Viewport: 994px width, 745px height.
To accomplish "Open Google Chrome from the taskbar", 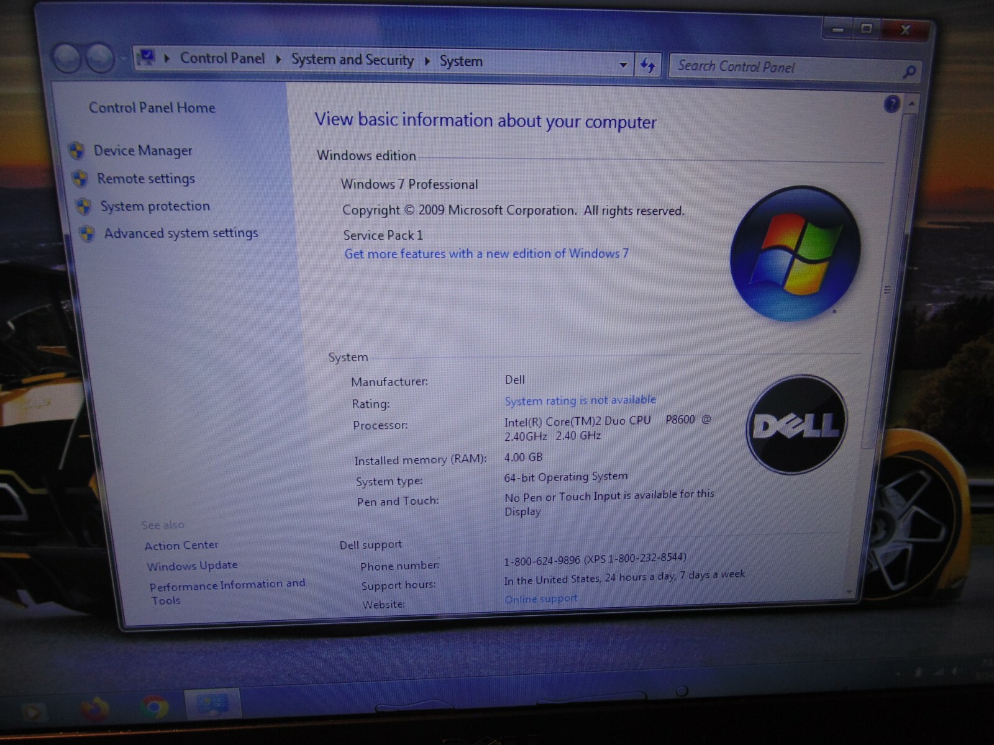I will (154, 707).
